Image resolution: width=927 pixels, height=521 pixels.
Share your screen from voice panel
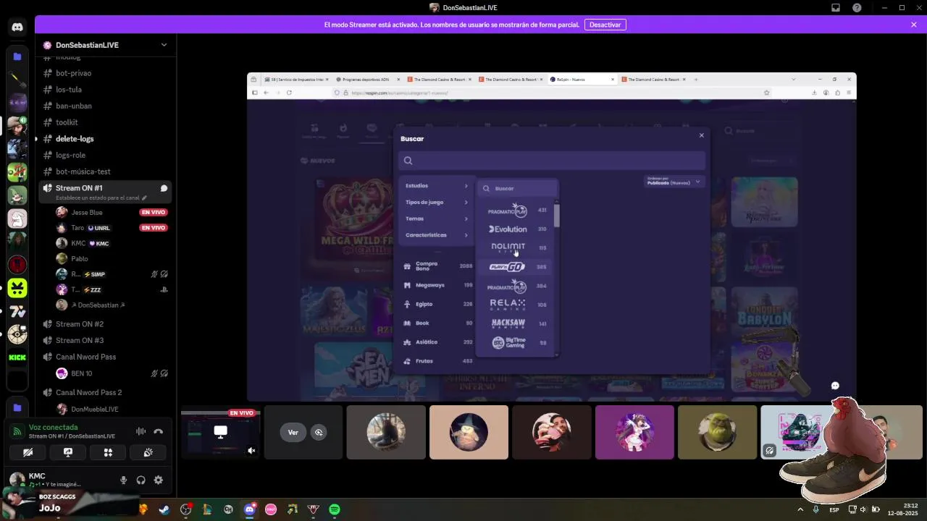coord(68,452)
